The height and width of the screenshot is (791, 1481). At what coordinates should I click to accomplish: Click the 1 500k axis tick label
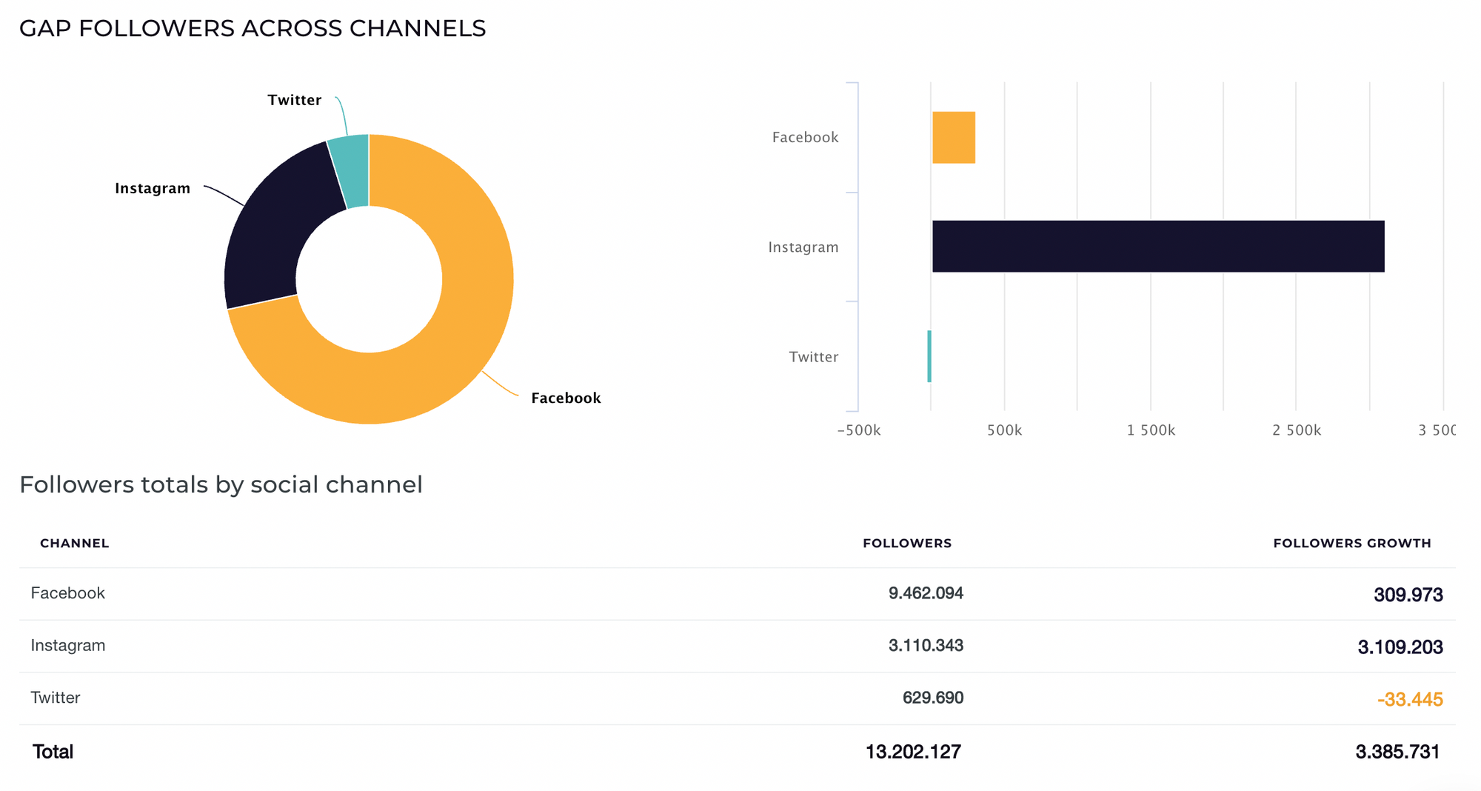(x=1151, y=430)
